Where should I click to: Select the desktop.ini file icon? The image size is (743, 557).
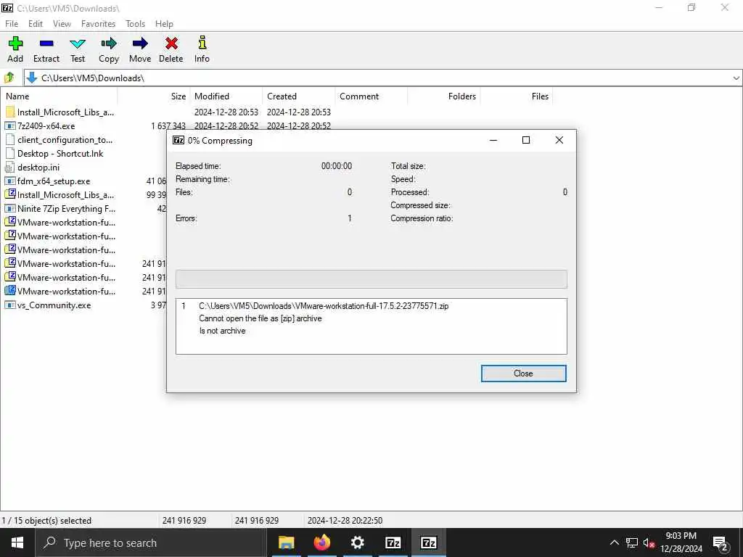click(10, 168)
